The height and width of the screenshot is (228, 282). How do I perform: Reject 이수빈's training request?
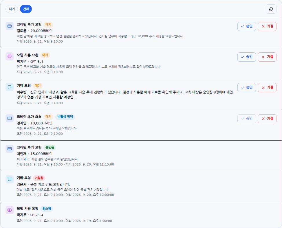click(267, 88)
